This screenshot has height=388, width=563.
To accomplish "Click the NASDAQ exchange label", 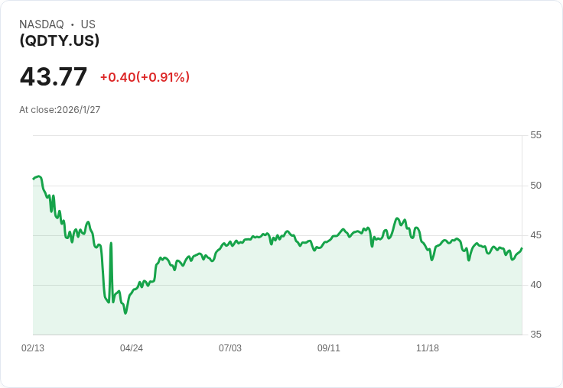I will point(41,24).
